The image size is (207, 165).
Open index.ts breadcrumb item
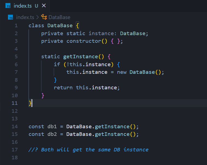25,17
